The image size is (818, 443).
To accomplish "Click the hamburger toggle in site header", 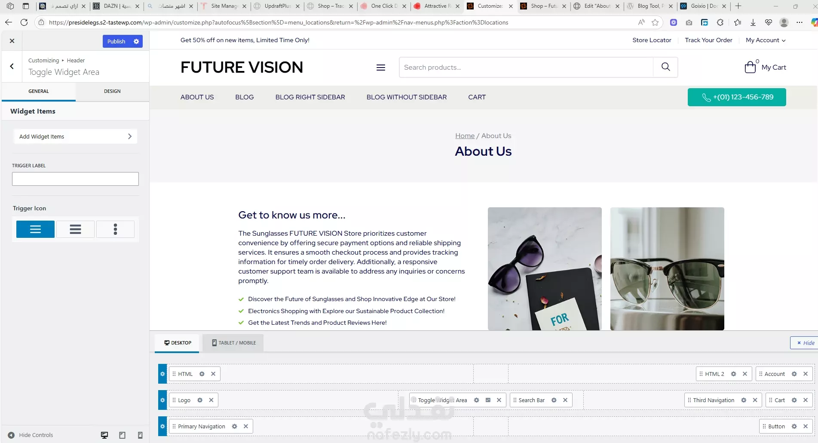I will pyautogui.click(x=380, y=68).
